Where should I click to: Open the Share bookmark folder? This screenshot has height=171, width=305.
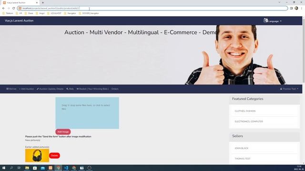click(29, 13)
